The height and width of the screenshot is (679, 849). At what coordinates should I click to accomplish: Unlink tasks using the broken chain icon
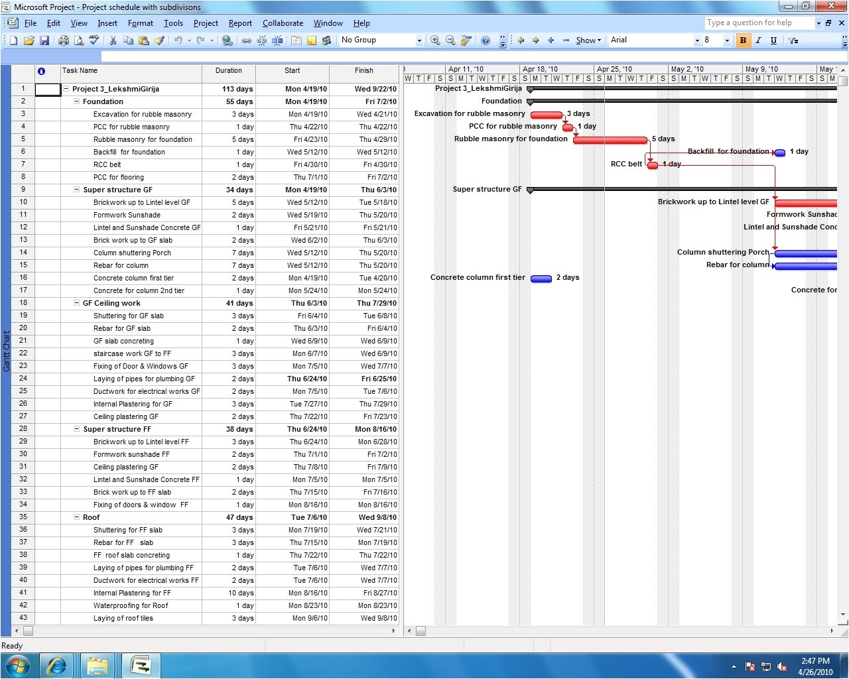[x=261, y=40]
